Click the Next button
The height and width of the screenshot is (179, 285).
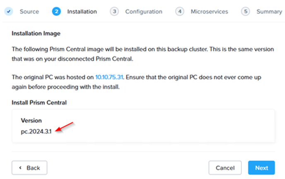click(x=261, y=168)
